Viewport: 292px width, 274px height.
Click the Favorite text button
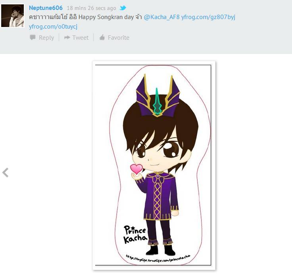pyautogui.click(x=119, y=38)
